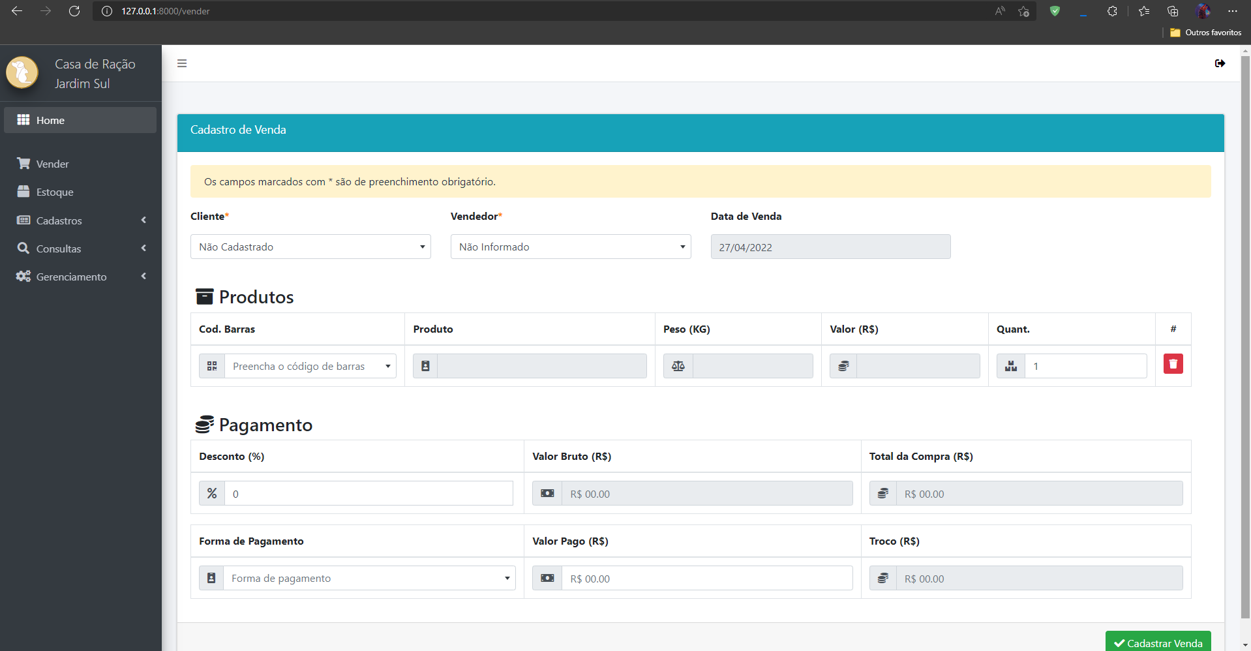The image size is (1251, 651).
Task: Open Consultas menu item
Action: point(80,249)
